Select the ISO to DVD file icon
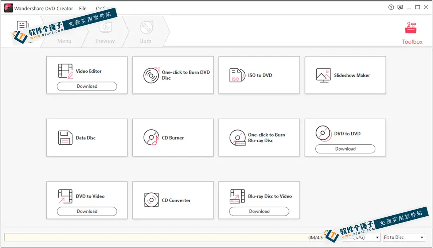The image size is (433, 248). pyautogui.click(x=237, y=75)
